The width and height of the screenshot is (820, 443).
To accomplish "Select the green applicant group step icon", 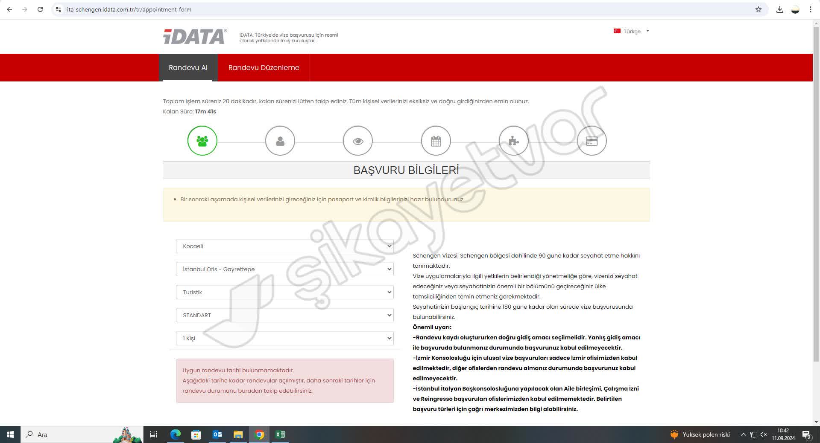I will [x=202, y=140].
